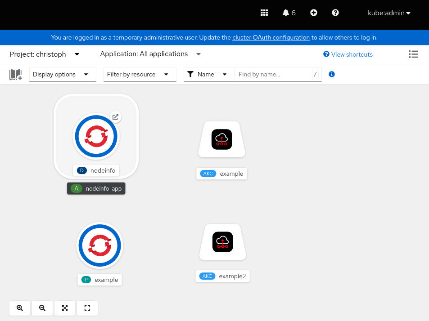Viewport: 429px width, 321px height.
Task: Open the application launcher grid icon
Action: coord(264,13)
